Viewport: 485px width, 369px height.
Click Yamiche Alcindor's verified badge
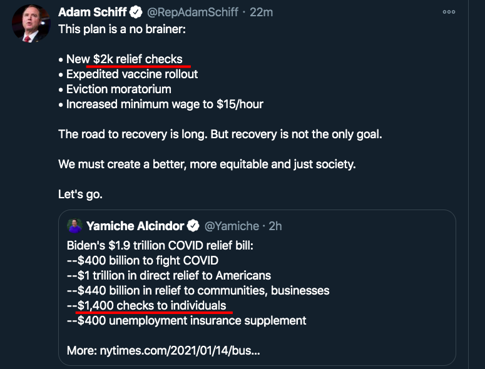pos(194,226)
